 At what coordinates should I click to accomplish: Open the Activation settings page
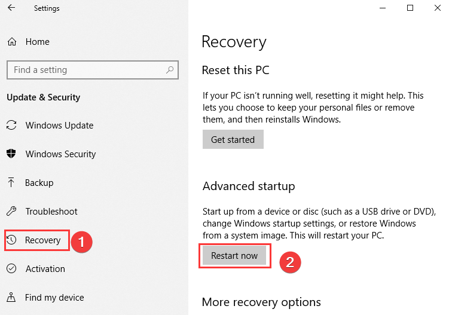(45, 269)
